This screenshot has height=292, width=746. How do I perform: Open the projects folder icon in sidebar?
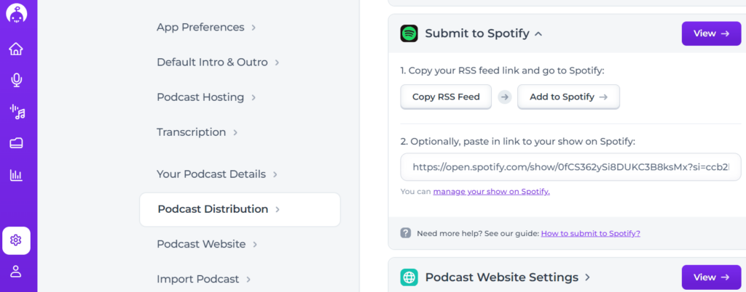click(16, 143)
